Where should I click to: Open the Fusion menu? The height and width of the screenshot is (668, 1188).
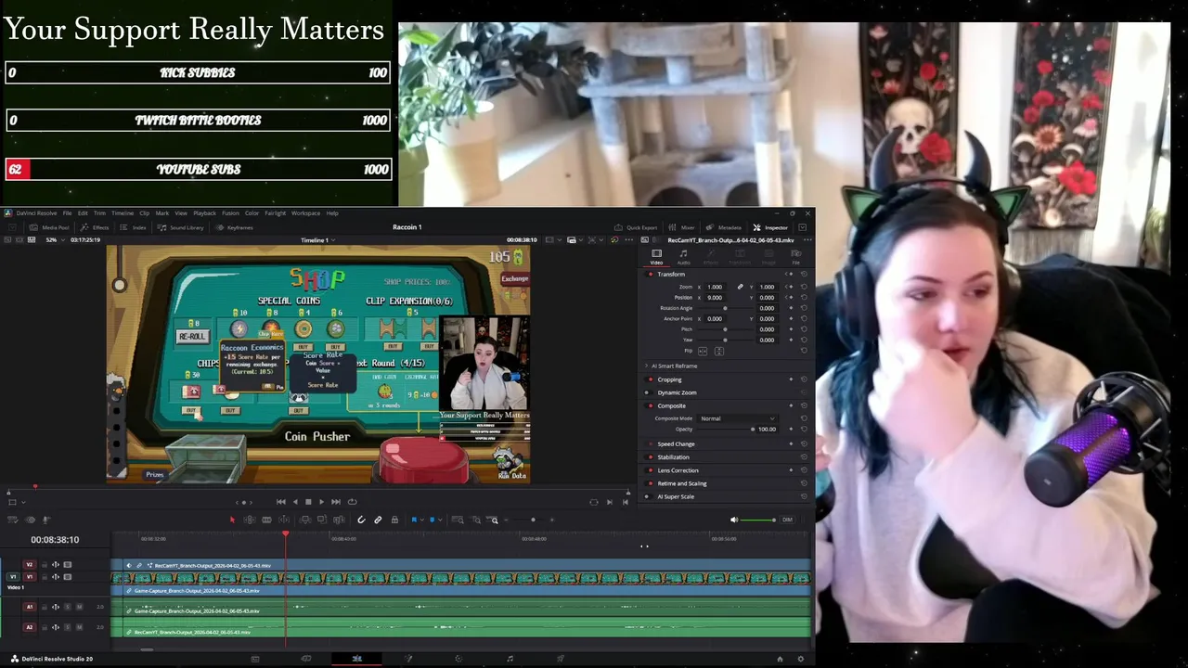click(x=230, y=212)
